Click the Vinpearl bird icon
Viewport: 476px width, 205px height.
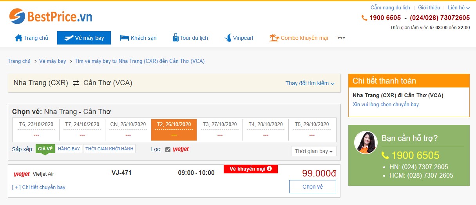click(228, 38)
